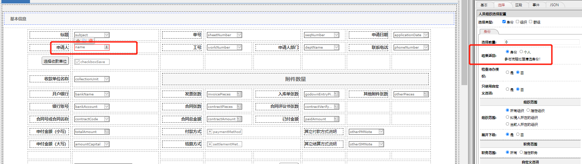Select the bankAccount field

pos(92,106)
